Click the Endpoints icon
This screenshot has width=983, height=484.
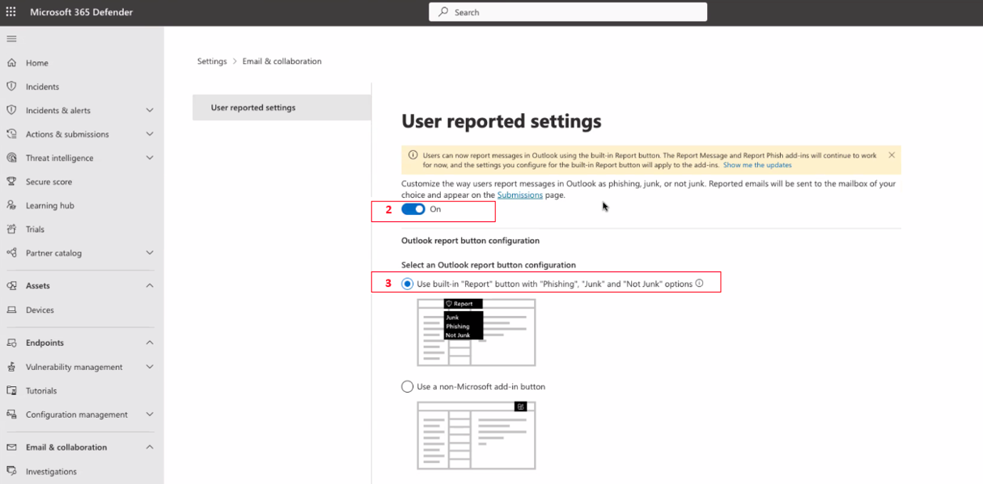tap(11, 343)
